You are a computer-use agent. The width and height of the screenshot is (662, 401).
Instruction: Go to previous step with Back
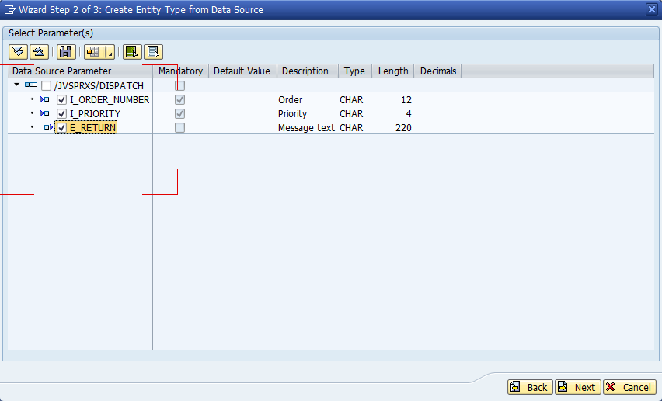coord(530,387)
